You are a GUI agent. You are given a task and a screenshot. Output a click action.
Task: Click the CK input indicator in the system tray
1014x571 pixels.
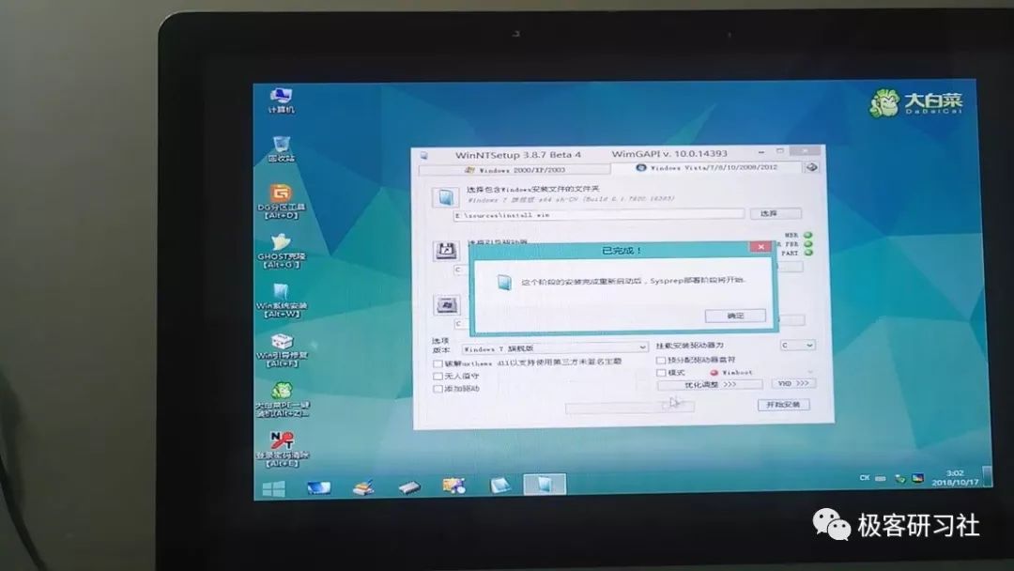tap(865, 477)
